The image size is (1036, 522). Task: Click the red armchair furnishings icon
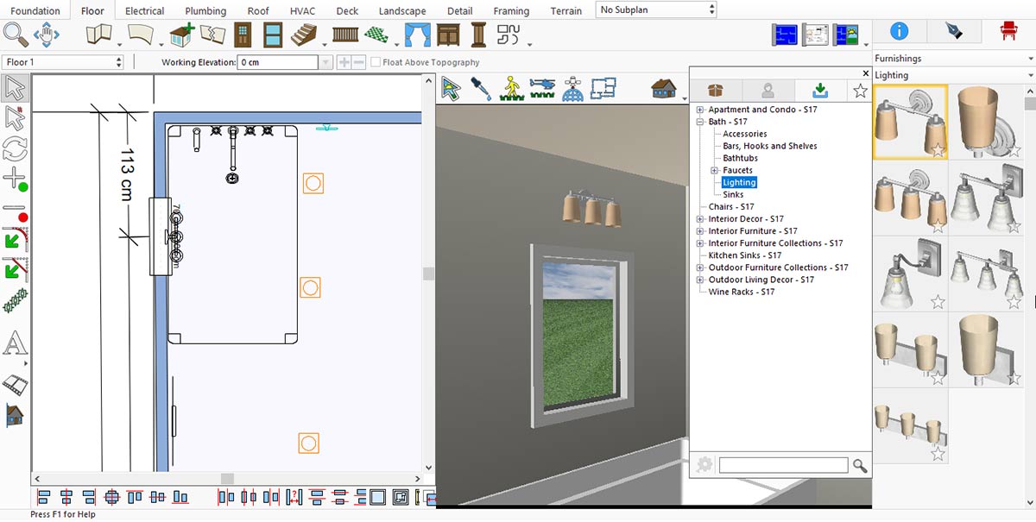pos(1008,32)
